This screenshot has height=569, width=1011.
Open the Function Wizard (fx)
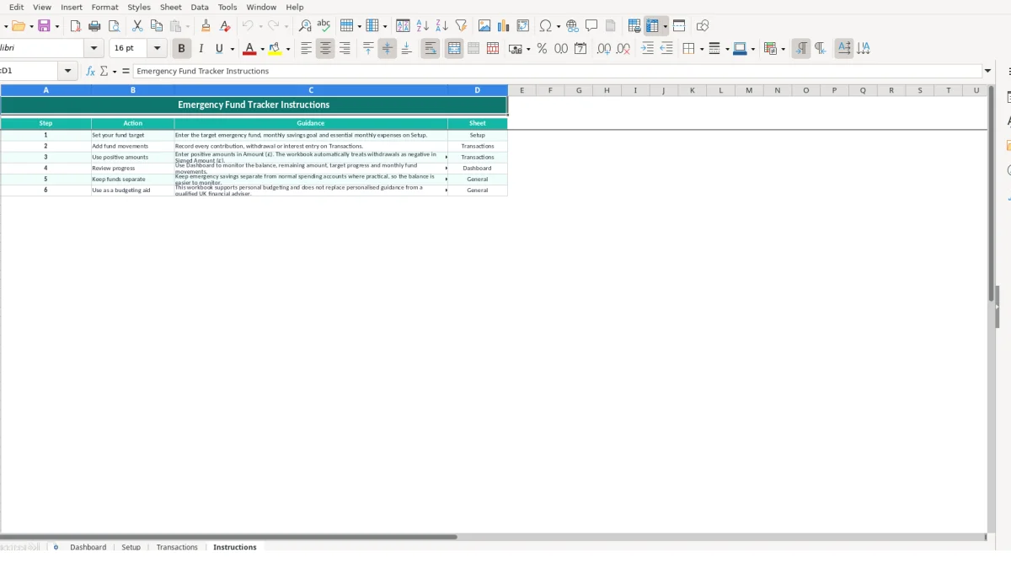tap(91, 71)
